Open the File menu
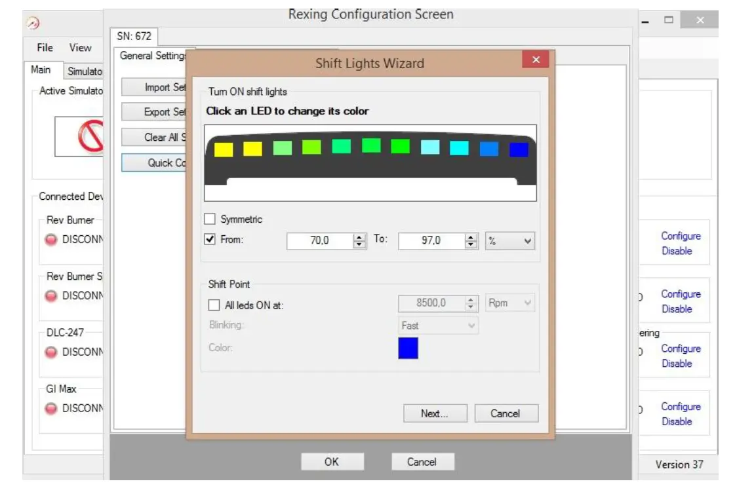 pyautogui.click(x=43, y=47)
